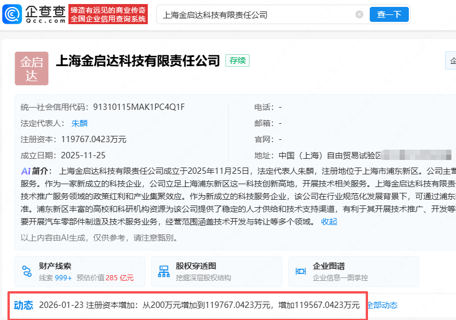Image resolution: width=456 pixels, height=320 pixels.
Task: Click the estimated value 285 亿元
Action: (x=119, y=278)
